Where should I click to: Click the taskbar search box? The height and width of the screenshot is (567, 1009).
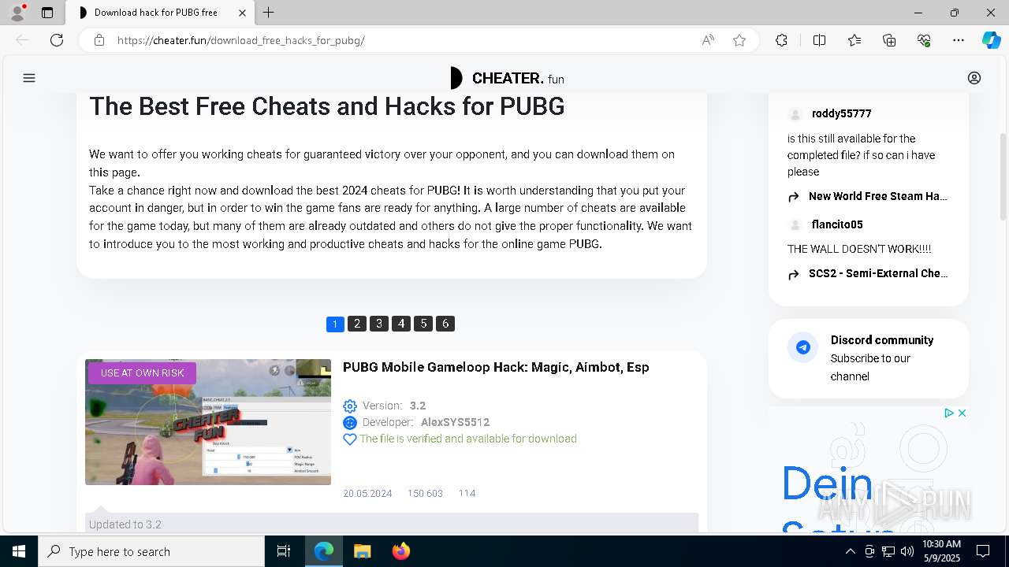151,551
